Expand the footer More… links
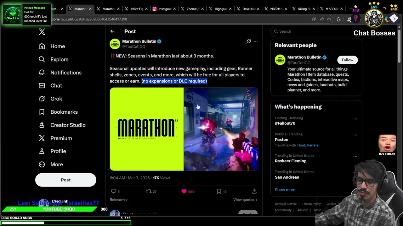Viewport: 403px width, 226px height. click(x=319, y=210)
